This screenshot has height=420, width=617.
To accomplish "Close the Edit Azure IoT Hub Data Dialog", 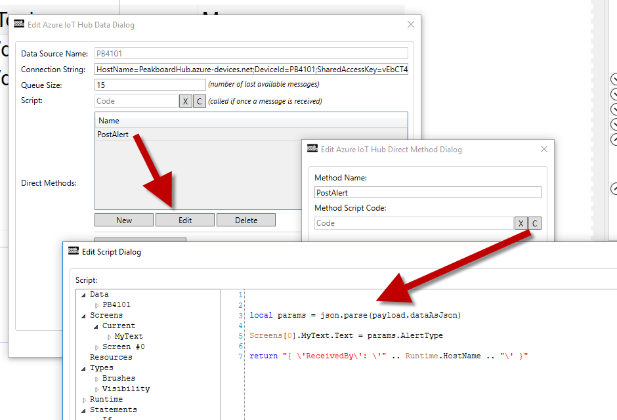I will pyautogui.click(x=411, y=24).
